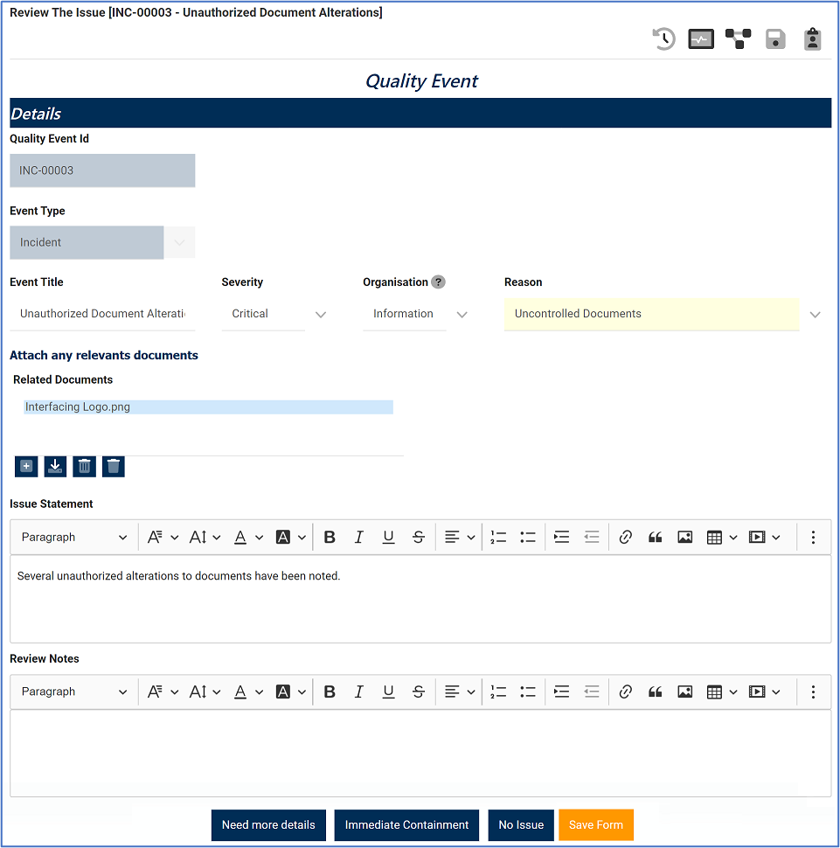
Task: Click the solid trash delete-all icon
Action: pos(114,466)
